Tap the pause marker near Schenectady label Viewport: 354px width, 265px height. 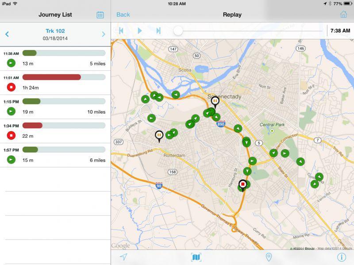215,102
